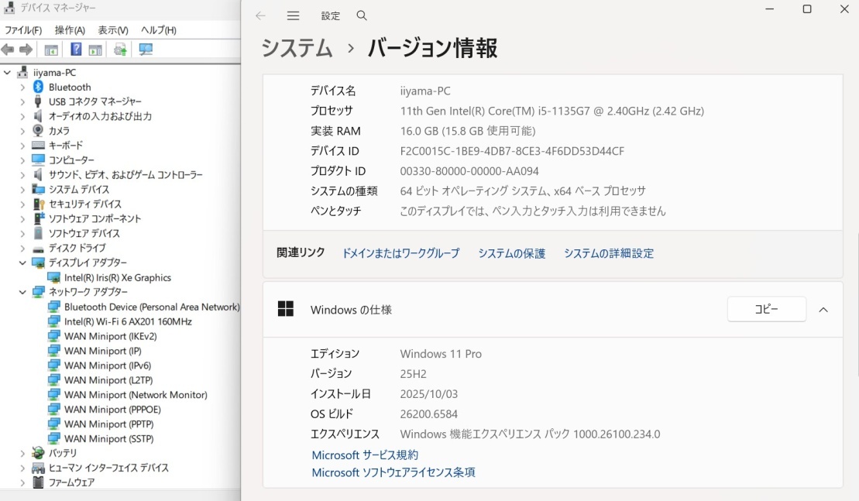Viewport: 859px width, 501px height.
Task: Collapse the ディスプレイ アダプター category
Action: (22, 263)
